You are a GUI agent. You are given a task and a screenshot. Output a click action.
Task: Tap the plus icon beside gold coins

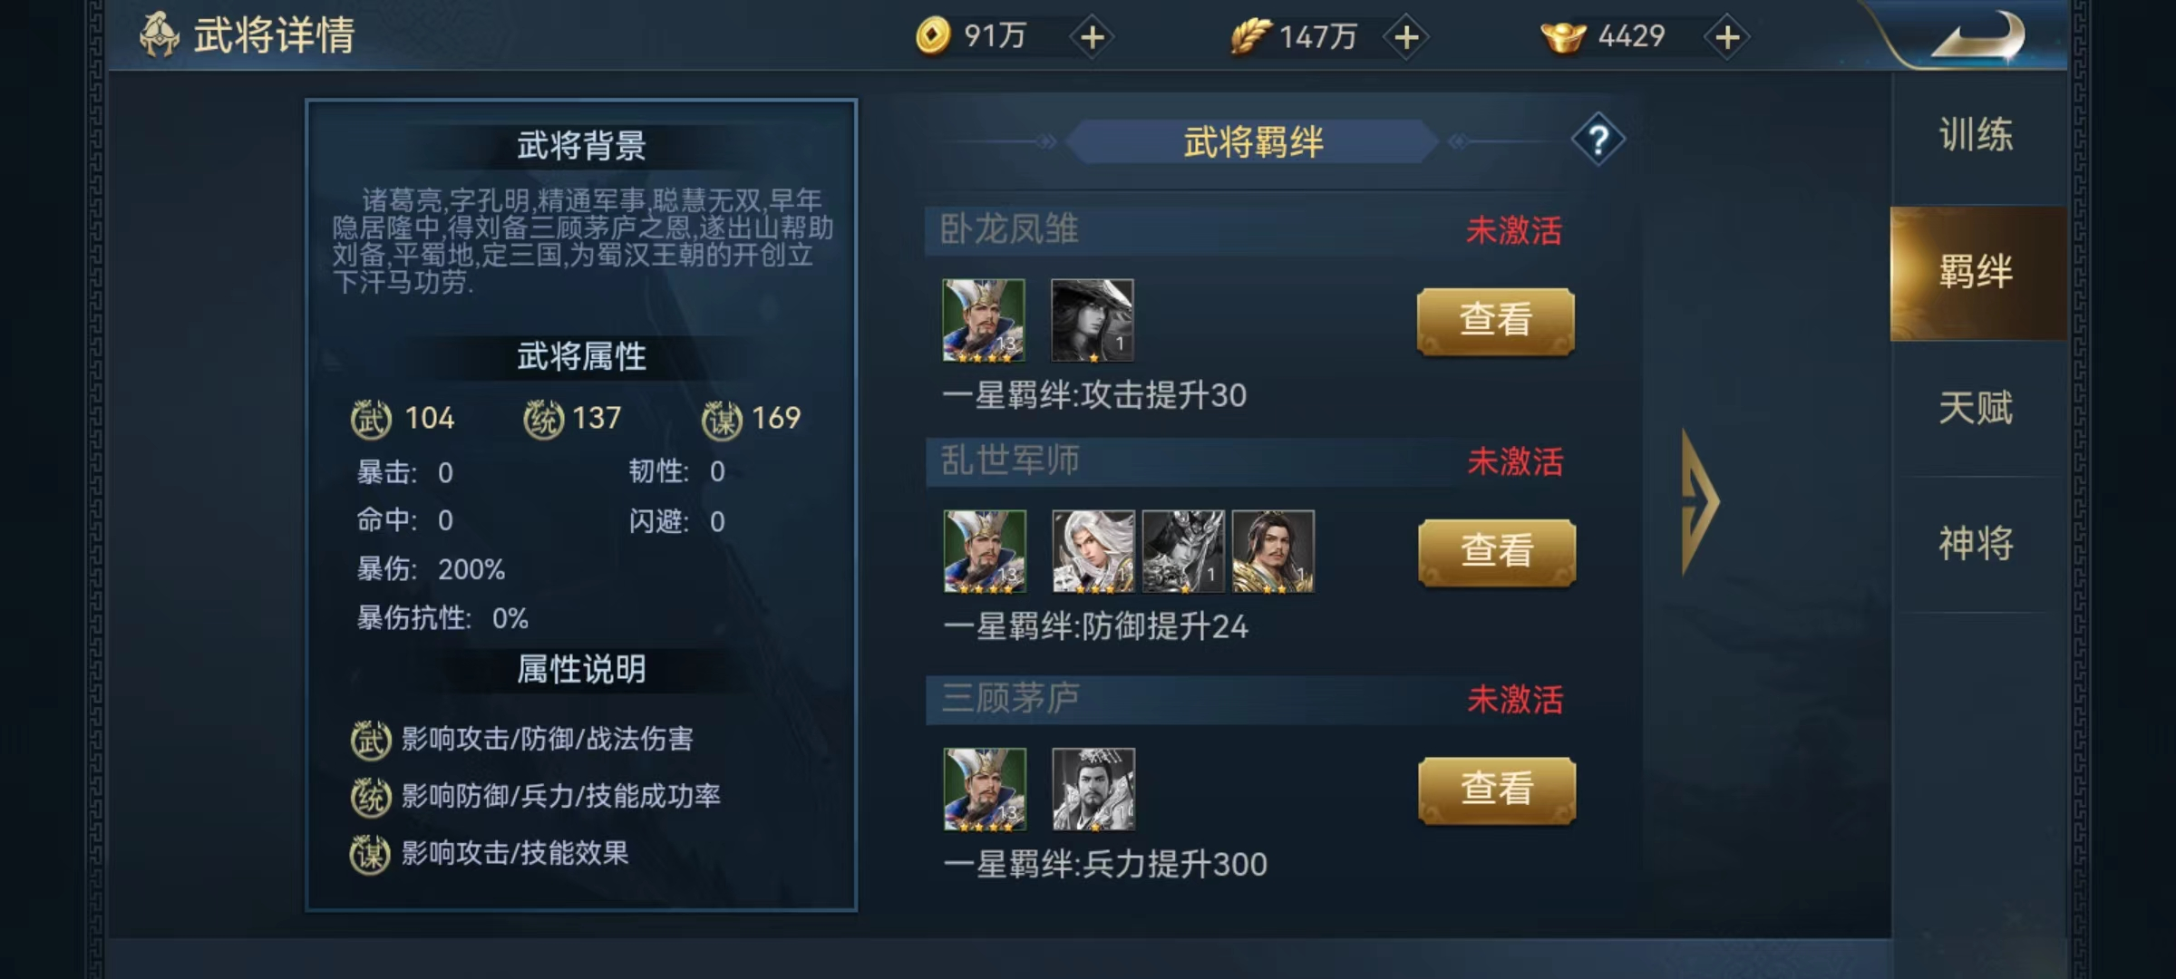1093,37
